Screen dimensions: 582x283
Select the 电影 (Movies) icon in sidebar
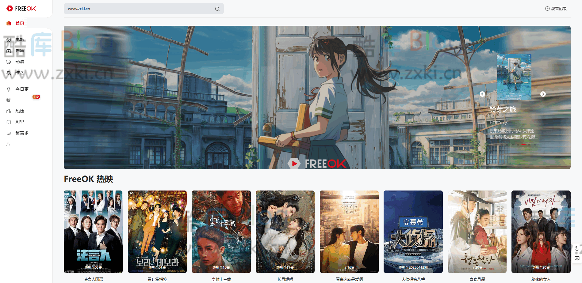(9, 40)
